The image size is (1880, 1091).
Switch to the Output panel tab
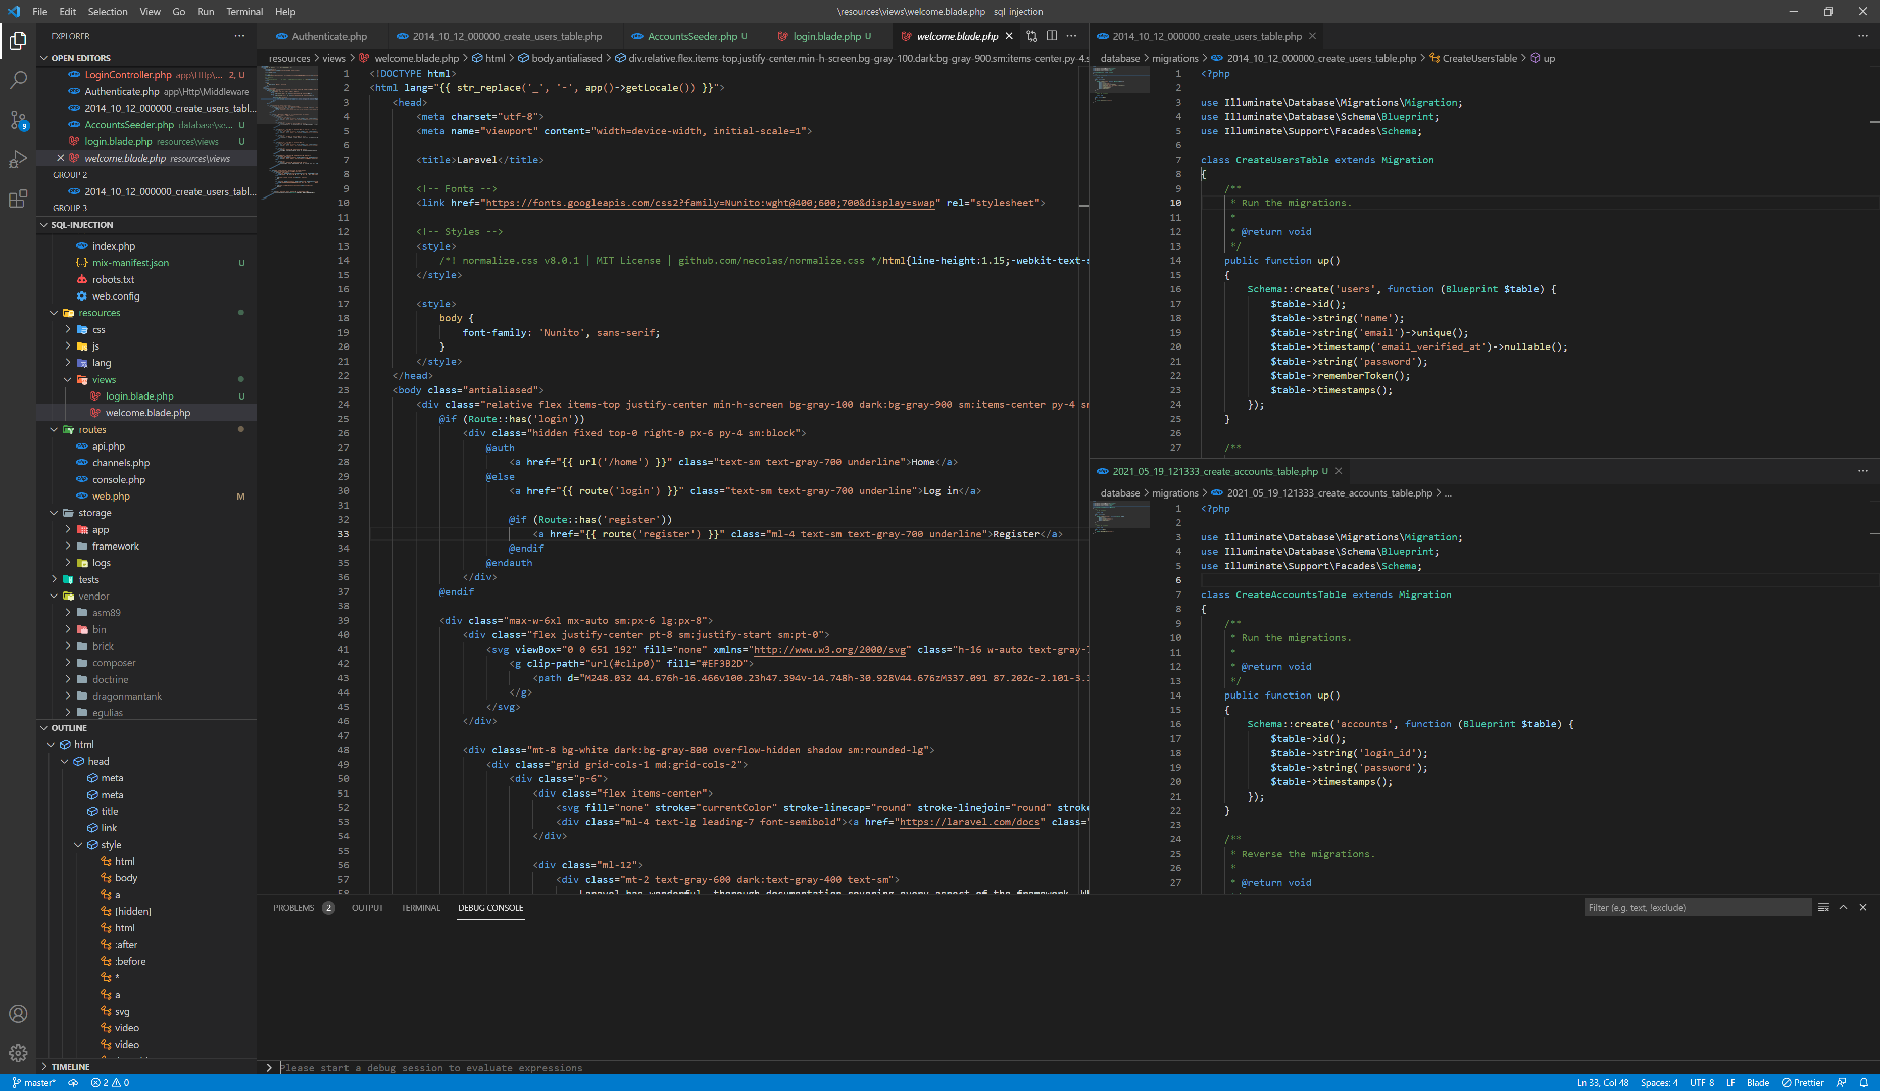367,908
